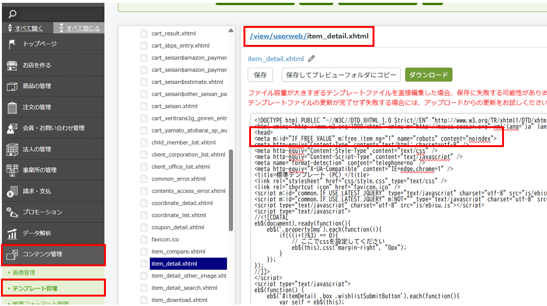Click the green ダウンロード button
Image resolution: width=547 pixels, height=306 pixels.
coord(428,75)
